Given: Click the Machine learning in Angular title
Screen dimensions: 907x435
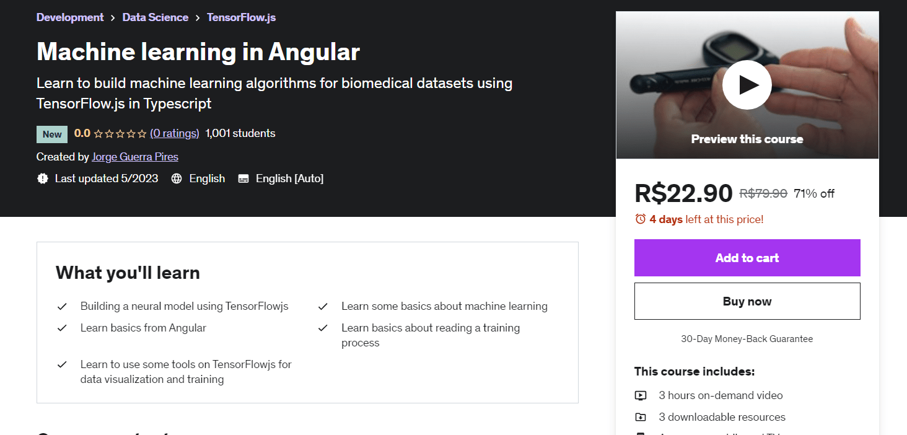Looking at the screenshot, I should click(x=198, y=51).
